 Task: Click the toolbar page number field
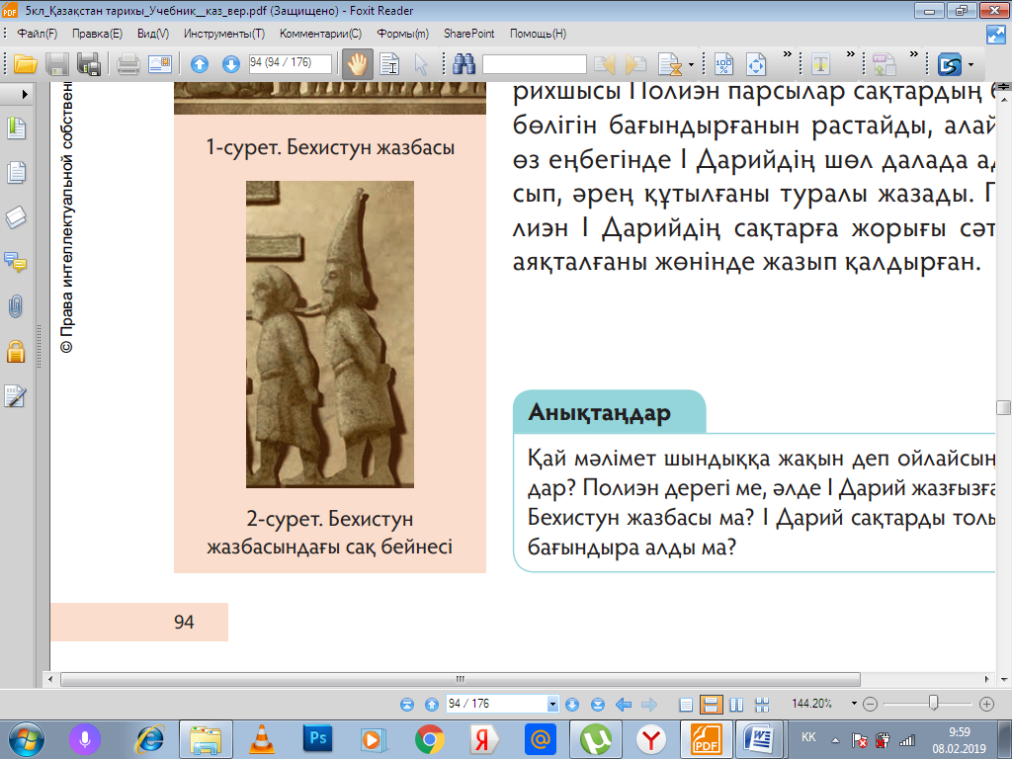(x=290, y=63)
